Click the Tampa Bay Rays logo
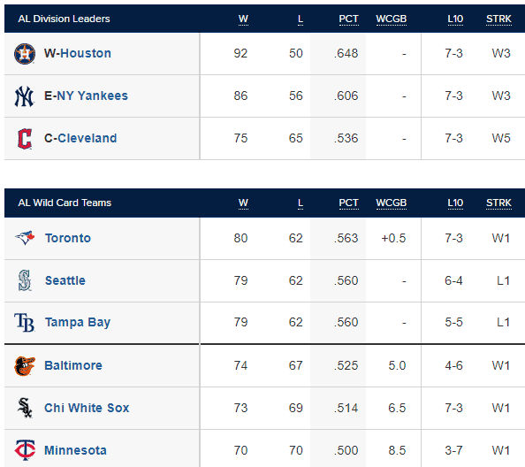 (x=25, y=322)
